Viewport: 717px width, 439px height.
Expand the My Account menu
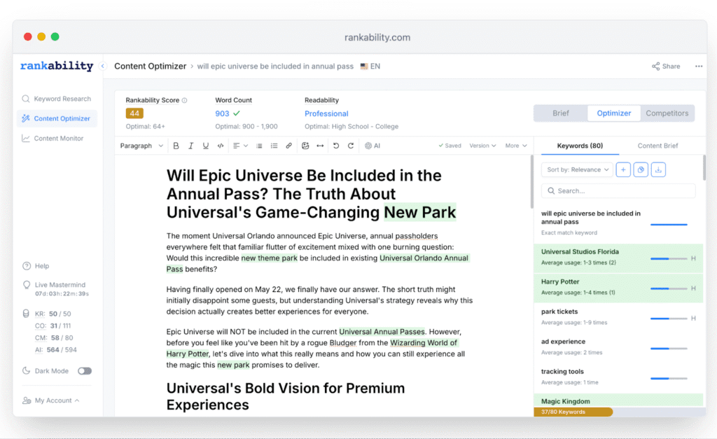[51, 400]
